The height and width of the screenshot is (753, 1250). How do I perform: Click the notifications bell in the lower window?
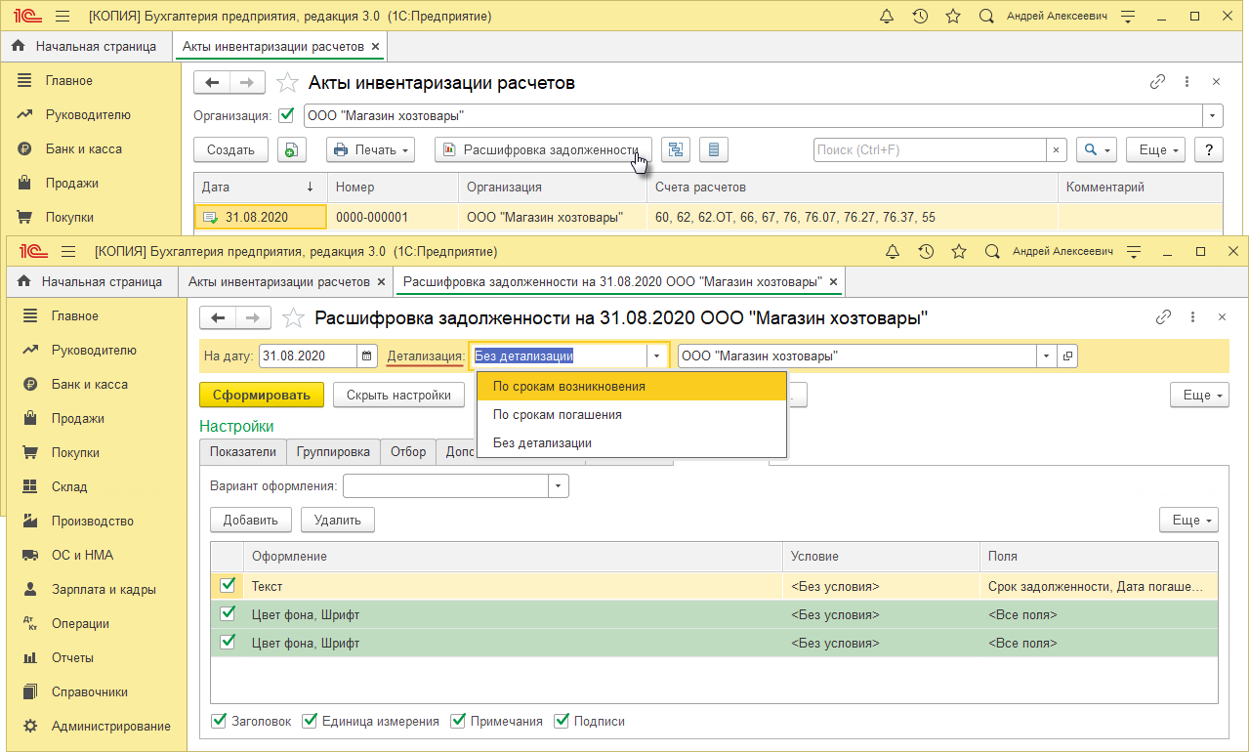coord(892,252)
